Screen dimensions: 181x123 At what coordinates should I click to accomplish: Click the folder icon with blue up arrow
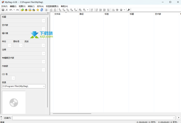(34, 10)
